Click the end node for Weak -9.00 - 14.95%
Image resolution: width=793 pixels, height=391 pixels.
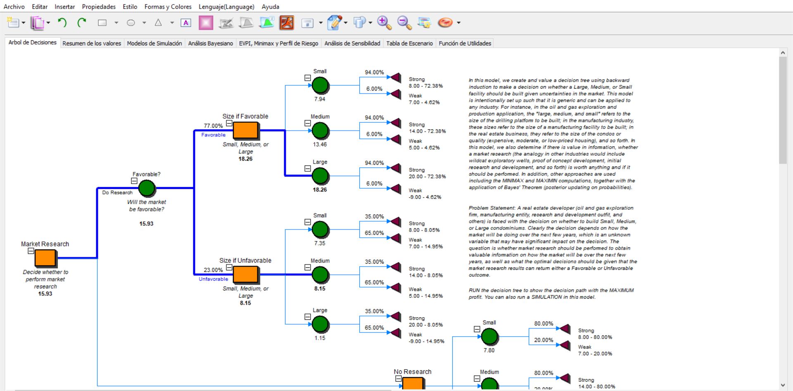(396, 332)
